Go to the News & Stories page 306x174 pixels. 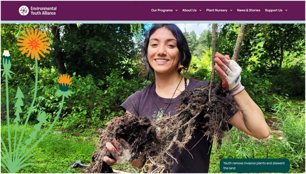(x=248, y=10)
